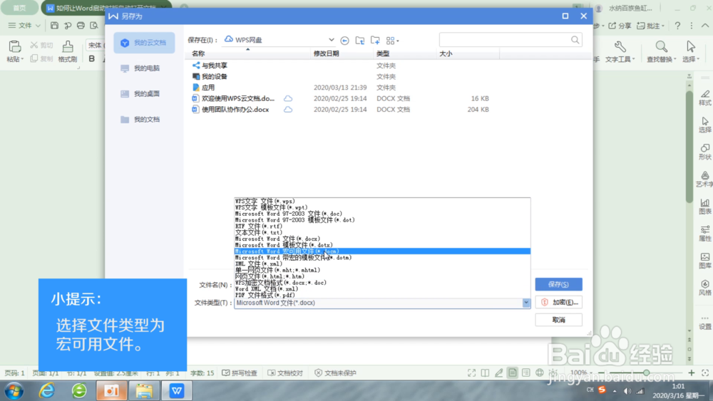The height and width of the screenshot is (401, 713).
Task: Click the dialog search input field
Action: click(x=505, y=40)
